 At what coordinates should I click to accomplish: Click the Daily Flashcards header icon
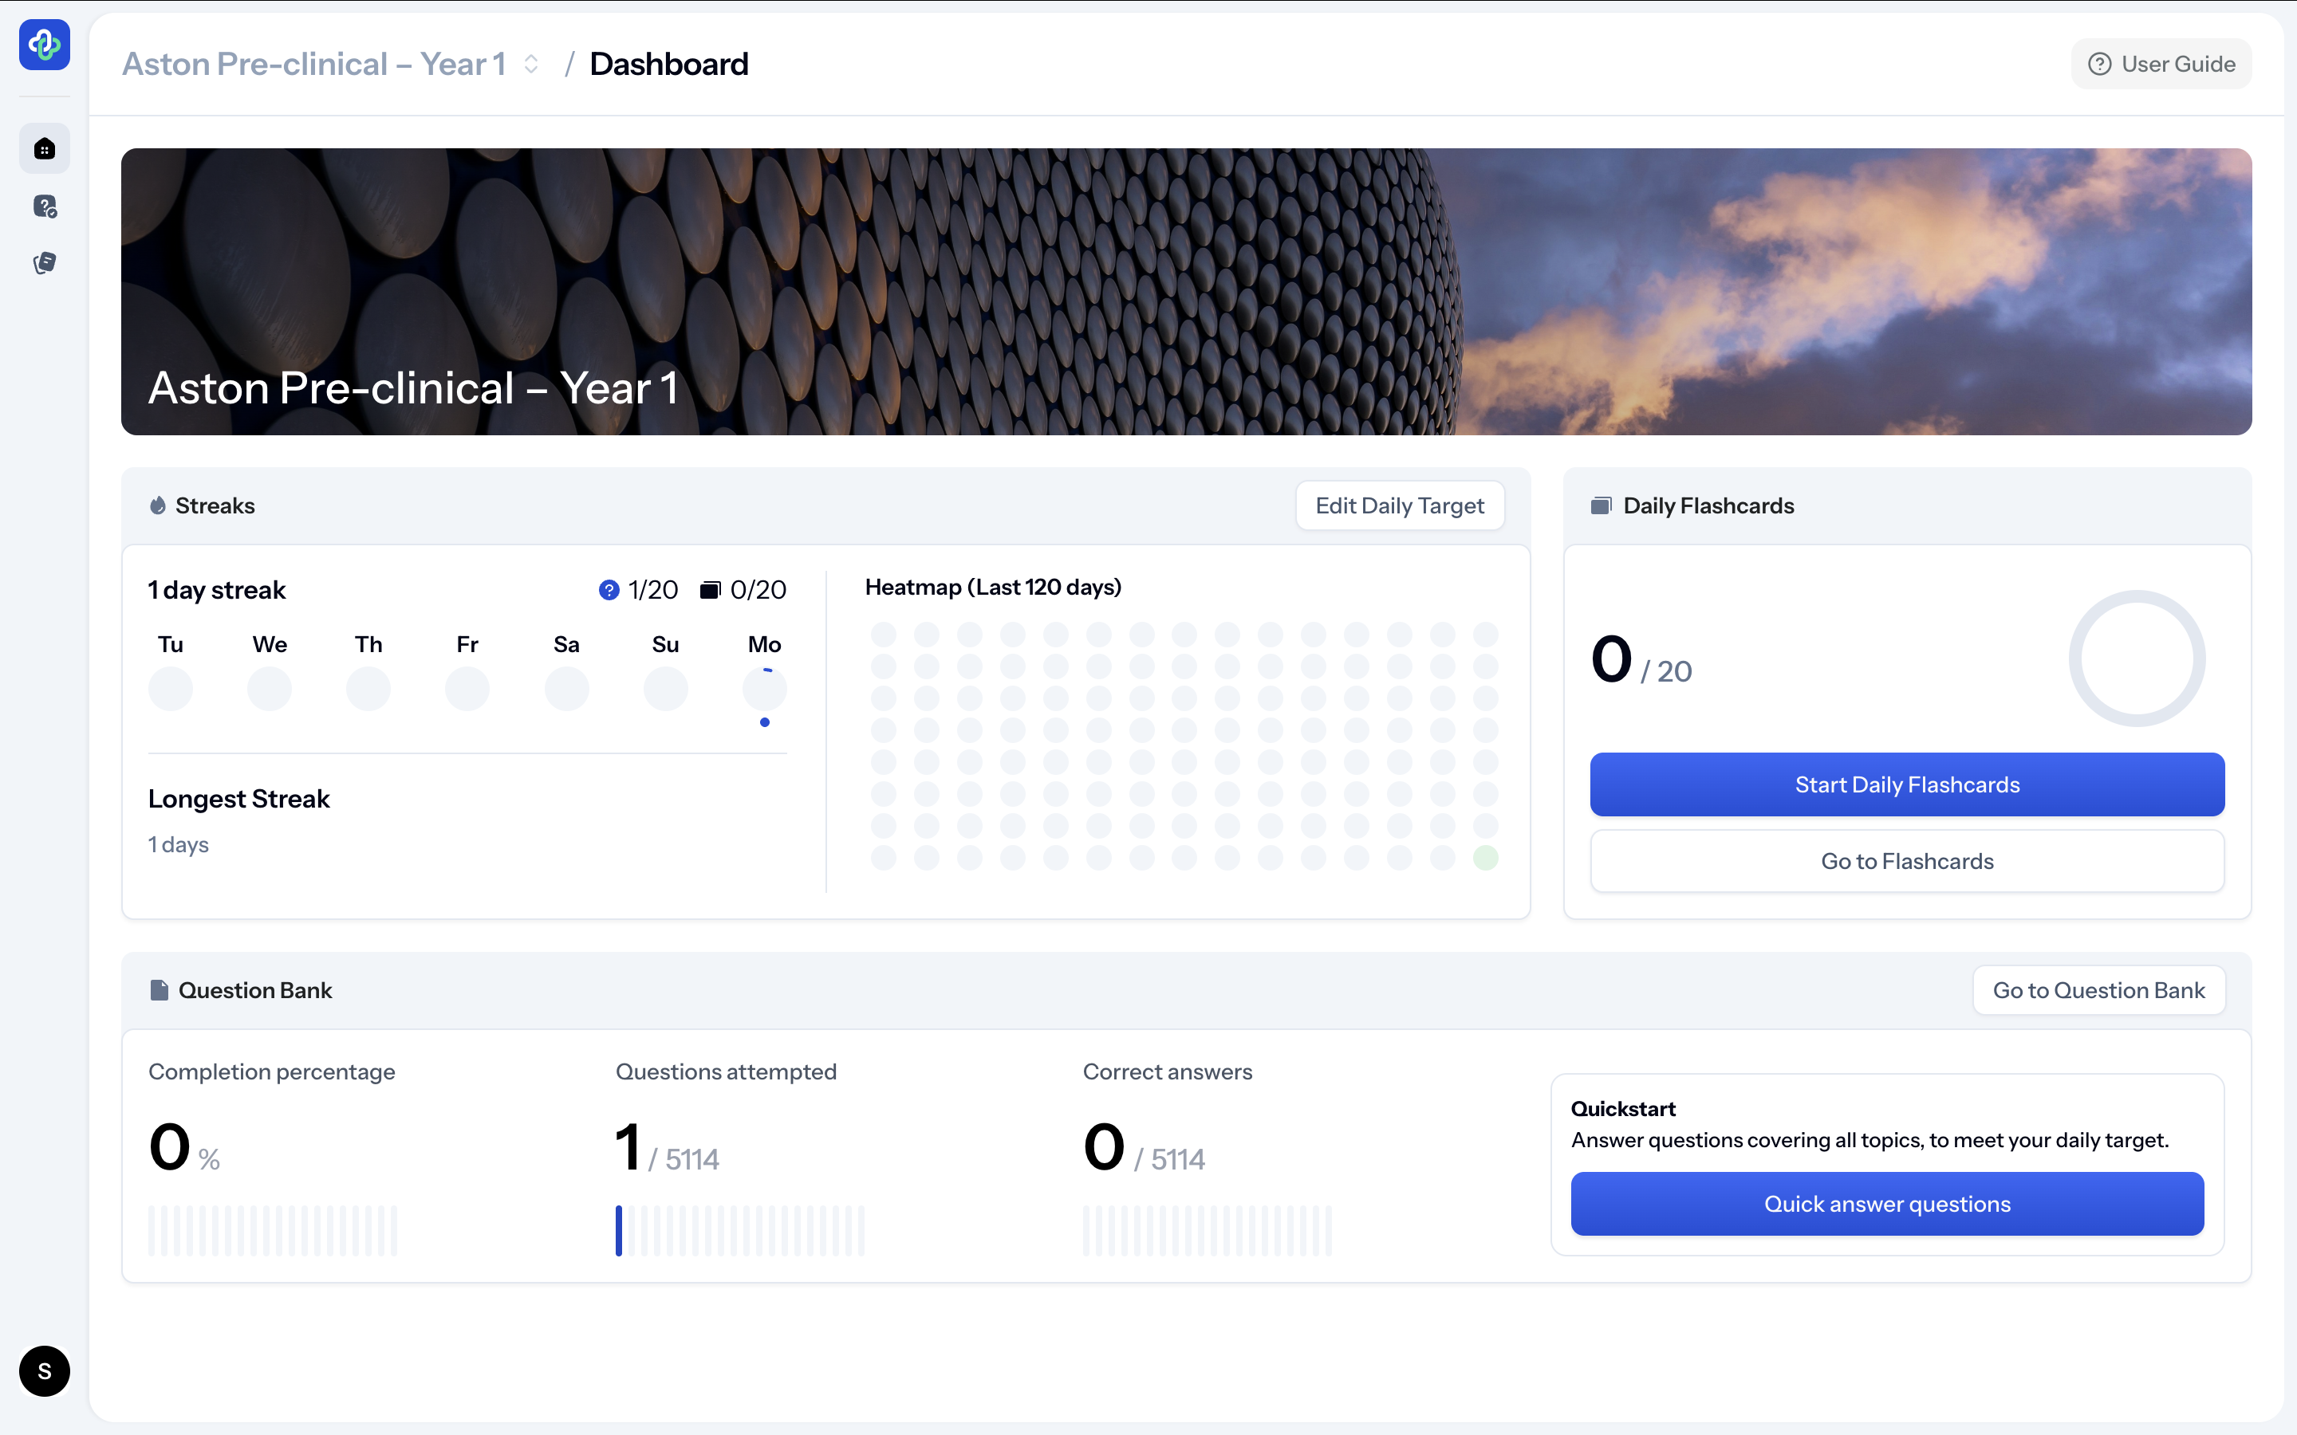point(1600,506)
